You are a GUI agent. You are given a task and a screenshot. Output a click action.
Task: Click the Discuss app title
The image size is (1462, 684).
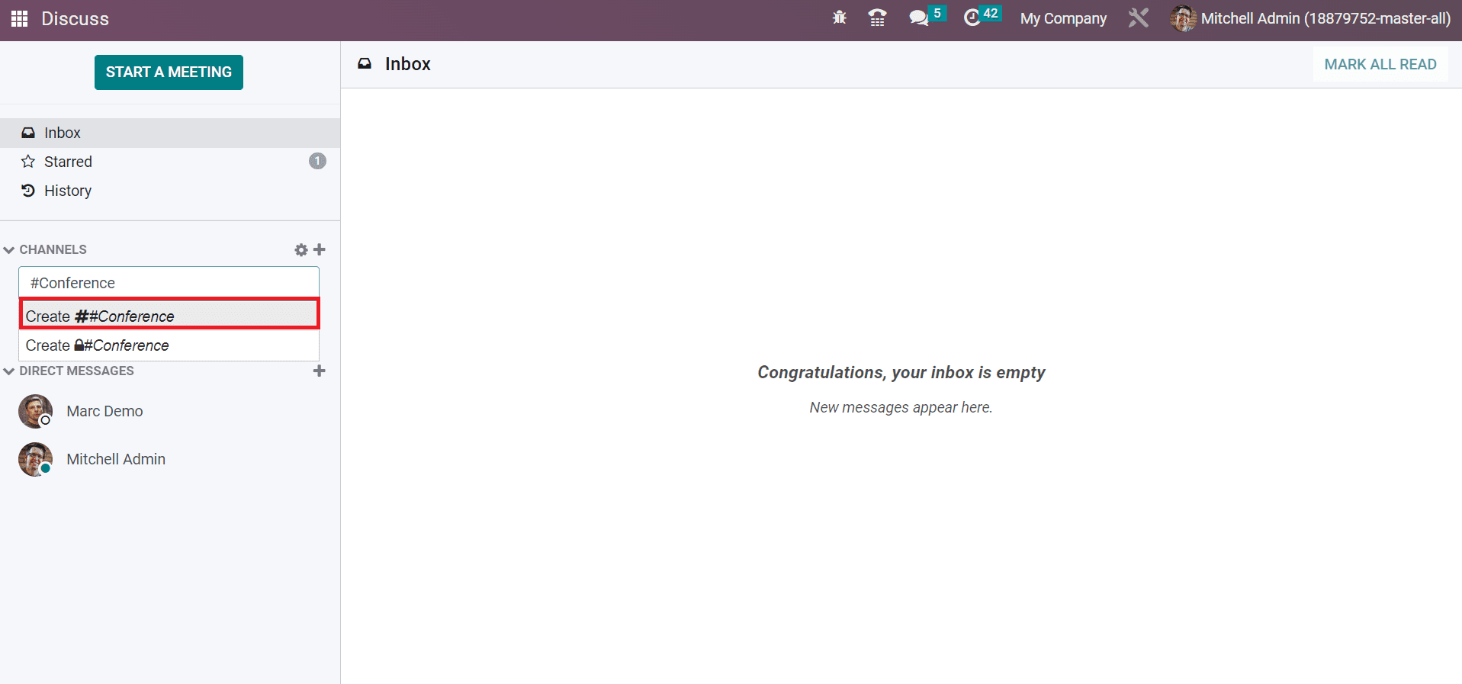pyautogui.click(x=75, y=18)
